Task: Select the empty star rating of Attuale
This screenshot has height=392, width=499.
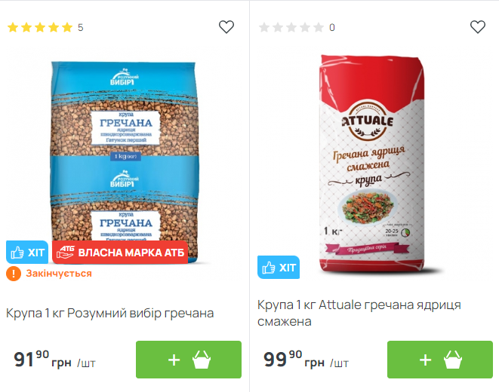Action: coord(291,27)
